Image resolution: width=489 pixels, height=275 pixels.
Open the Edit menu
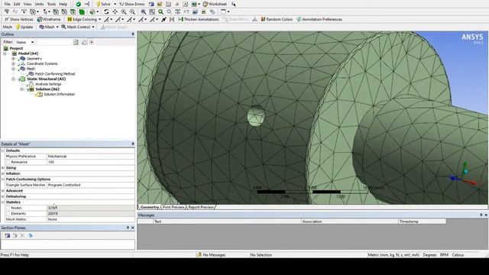point(17,4)
